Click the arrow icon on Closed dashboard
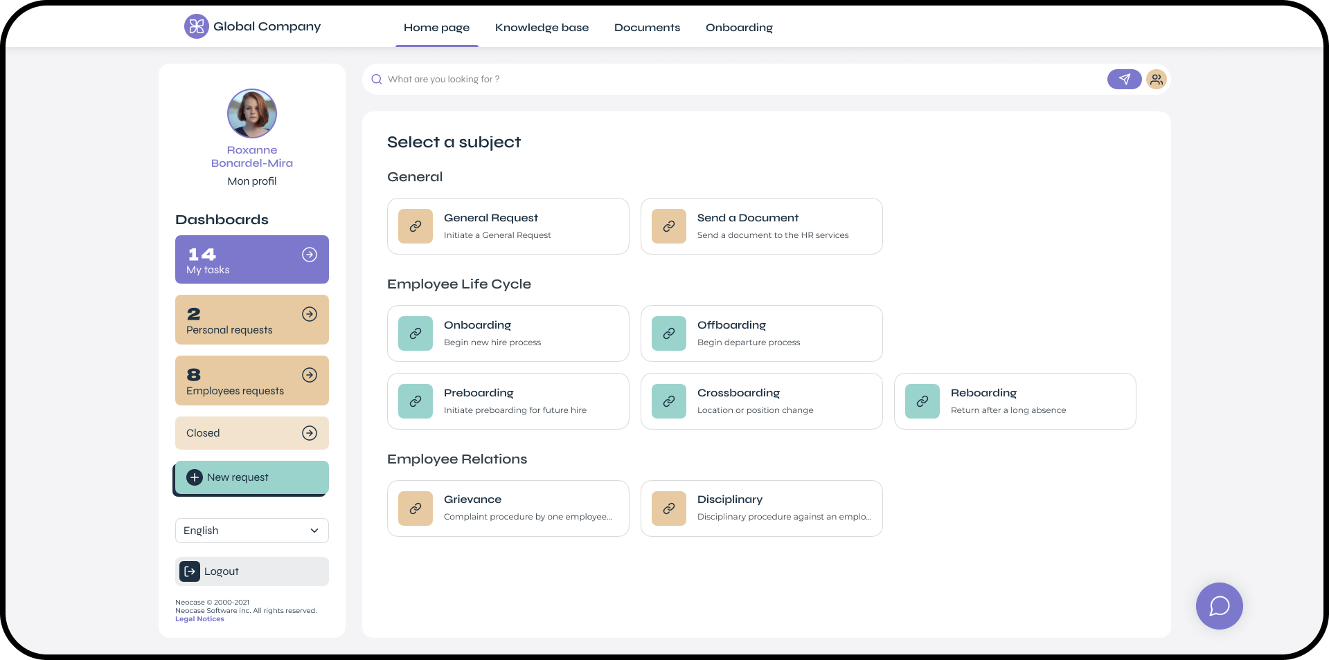Image resolution: width=1329 pixels, height=660 pixels. click(x=310, y=433)
